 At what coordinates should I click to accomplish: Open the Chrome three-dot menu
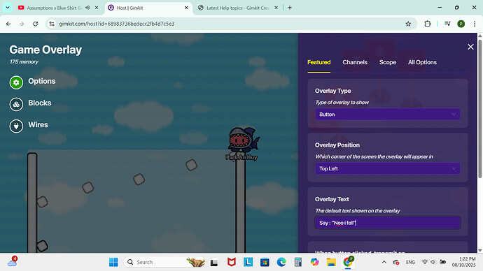click(475, 24)
